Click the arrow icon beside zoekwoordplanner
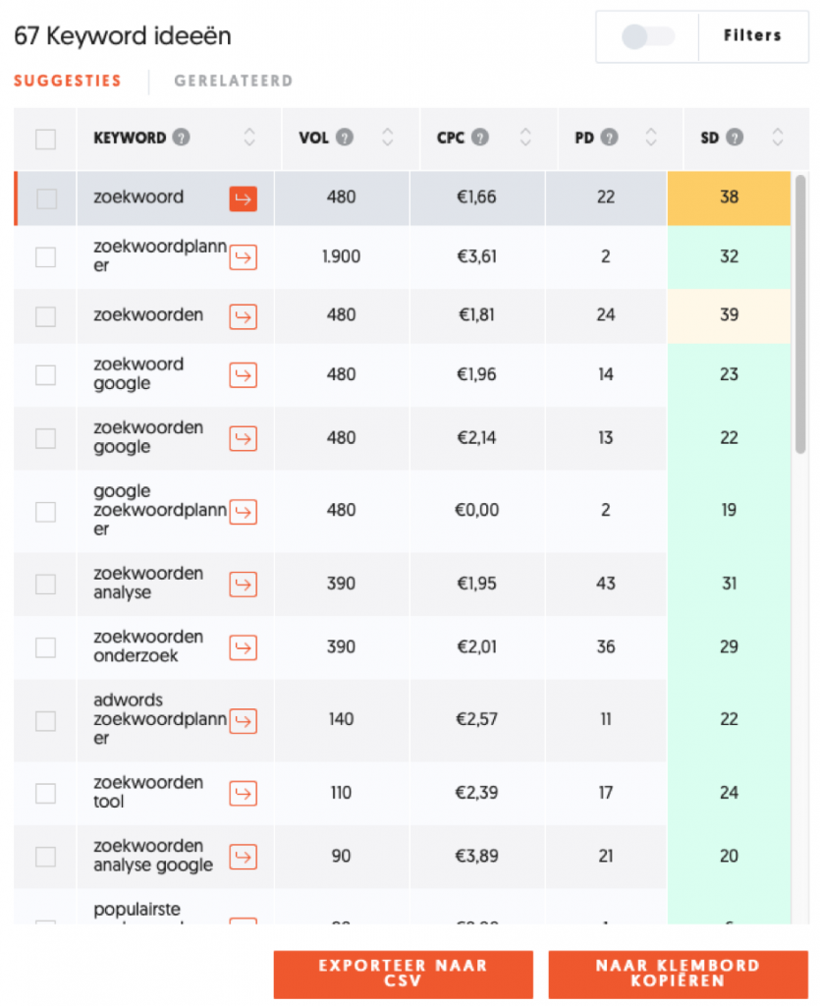 pos(243,257)
